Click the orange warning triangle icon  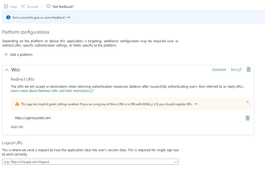click(17, 104)
